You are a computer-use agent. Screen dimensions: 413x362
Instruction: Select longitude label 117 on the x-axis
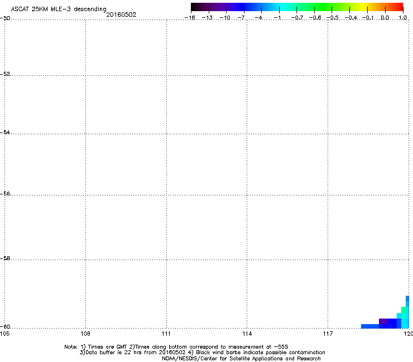coord(328,334)
